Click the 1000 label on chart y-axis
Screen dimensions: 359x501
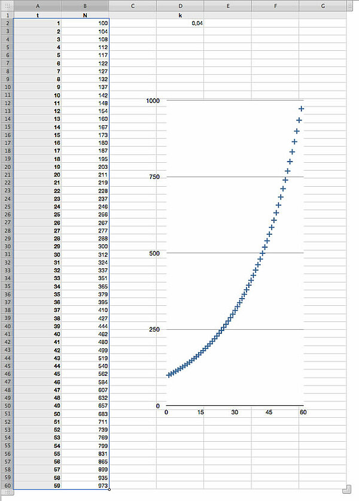click(153, 101)
